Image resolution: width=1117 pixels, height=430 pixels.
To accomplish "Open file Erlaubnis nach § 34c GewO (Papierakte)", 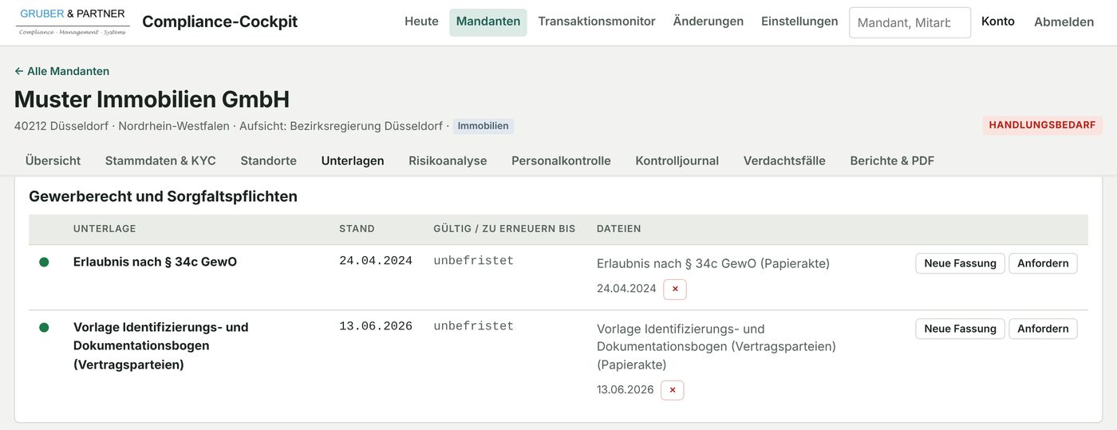I will point(713,263).
